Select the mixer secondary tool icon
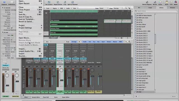This screenshot has width=179, height=101. tap(129, 42)
